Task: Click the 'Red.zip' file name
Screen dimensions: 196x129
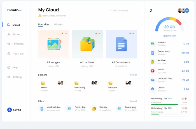Action: point(103,107)
